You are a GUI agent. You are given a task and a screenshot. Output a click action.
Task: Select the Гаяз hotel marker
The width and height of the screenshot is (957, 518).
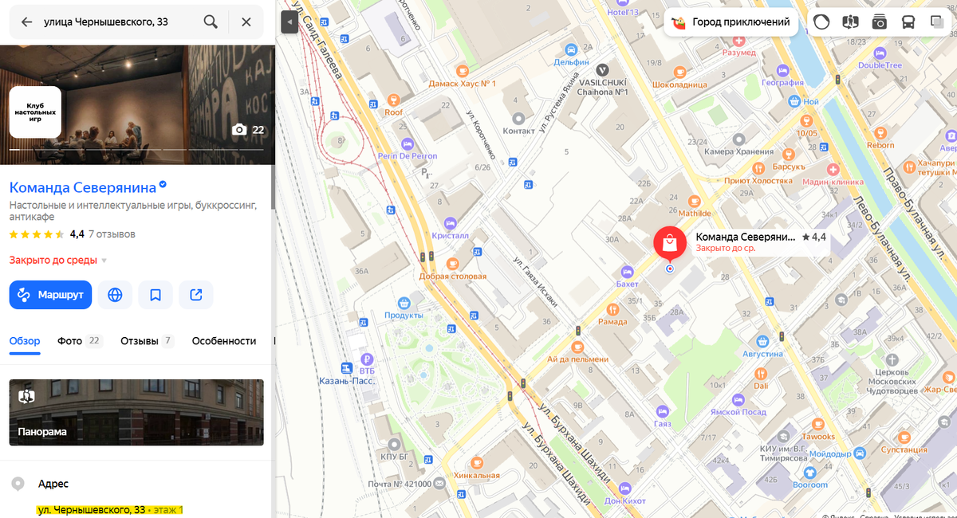pyautogui.click(x=663, y=411)
